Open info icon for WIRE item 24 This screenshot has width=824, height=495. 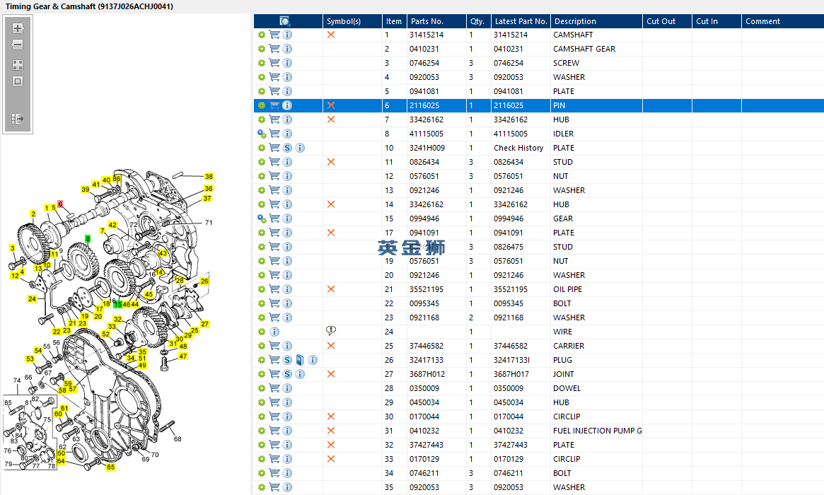coord(274,332)
